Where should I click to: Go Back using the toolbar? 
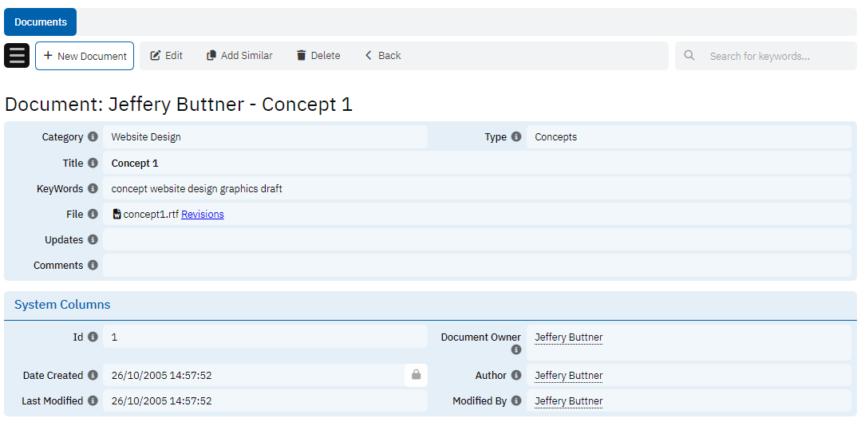click(382, 56)
